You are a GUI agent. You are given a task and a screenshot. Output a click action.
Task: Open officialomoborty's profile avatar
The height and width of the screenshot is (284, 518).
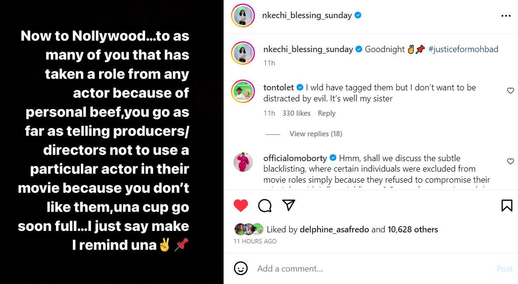(243, 163)
